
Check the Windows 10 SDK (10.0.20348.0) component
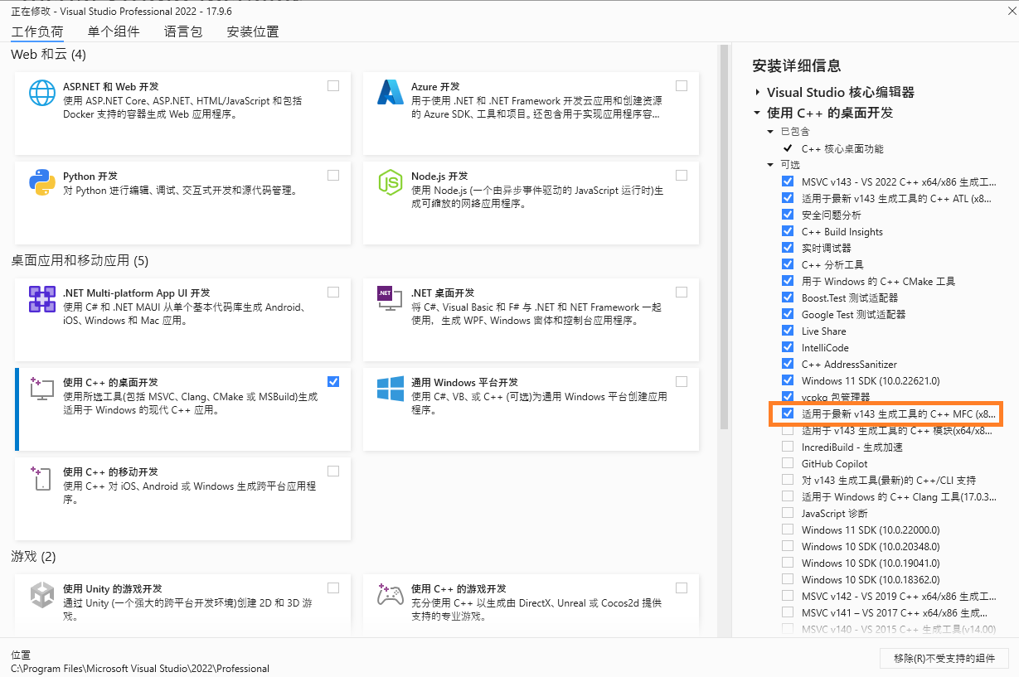tap(787, 546)
